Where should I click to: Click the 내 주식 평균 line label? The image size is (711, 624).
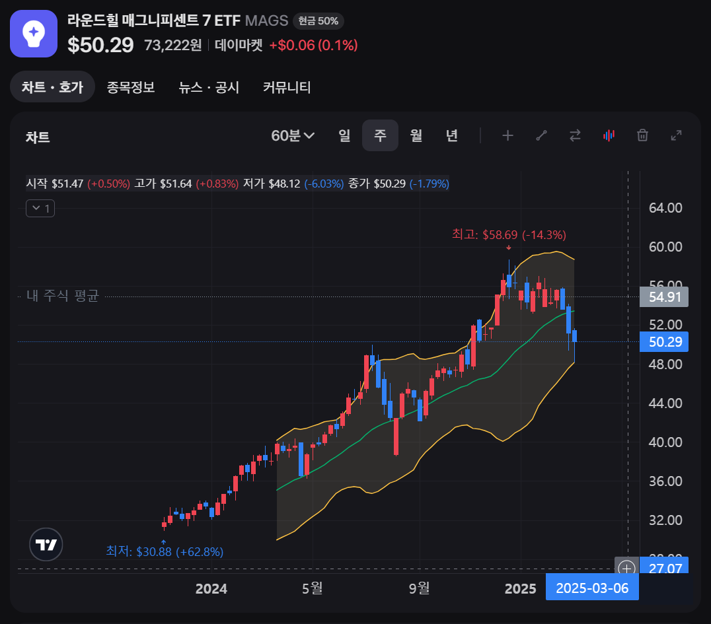[63, 296]
